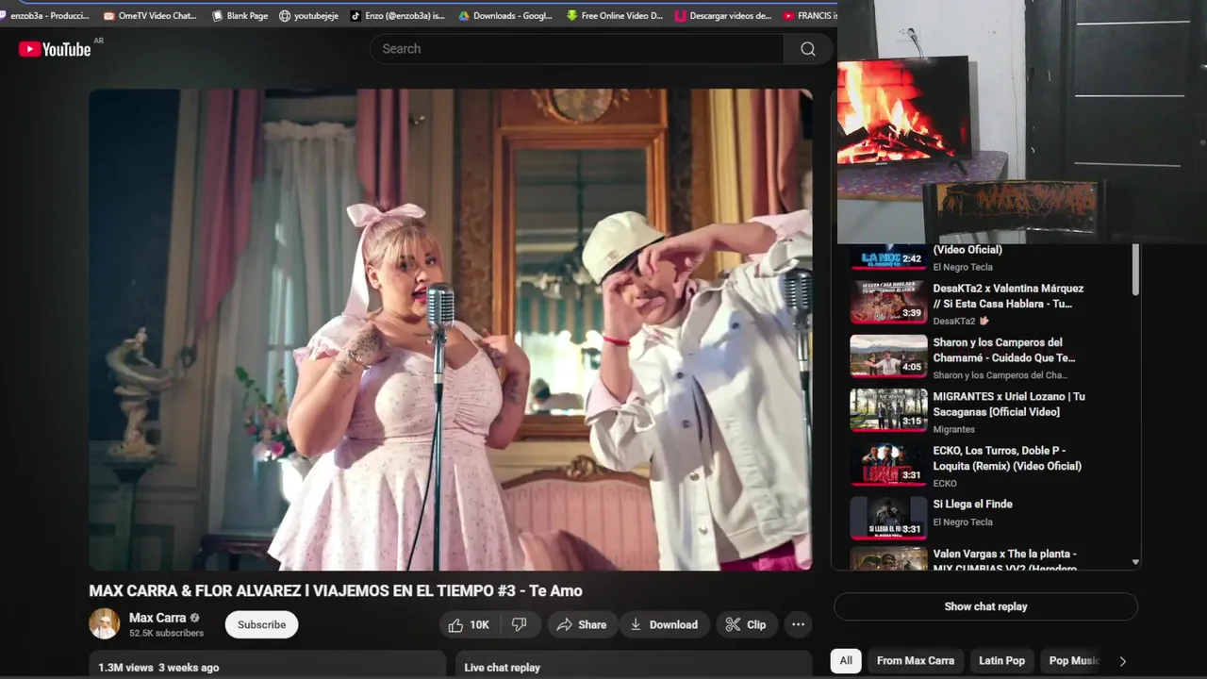Click the verified badge next to Max Carra
Screen dimensions: 1207x679
tap(195, 619)
